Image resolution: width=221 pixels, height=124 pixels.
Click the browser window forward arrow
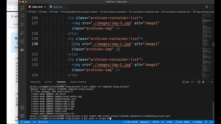[14, 8]
